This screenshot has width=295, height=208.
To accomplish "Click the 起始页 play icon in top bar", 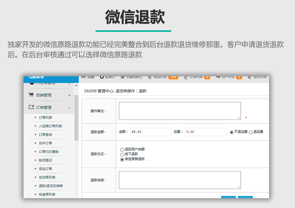I will point(102,77).
